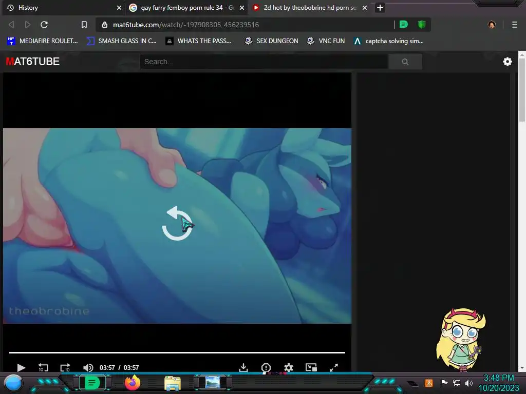526x394 pixels.
Task: Open the orange Java tray icon
Action: (429, 383)
